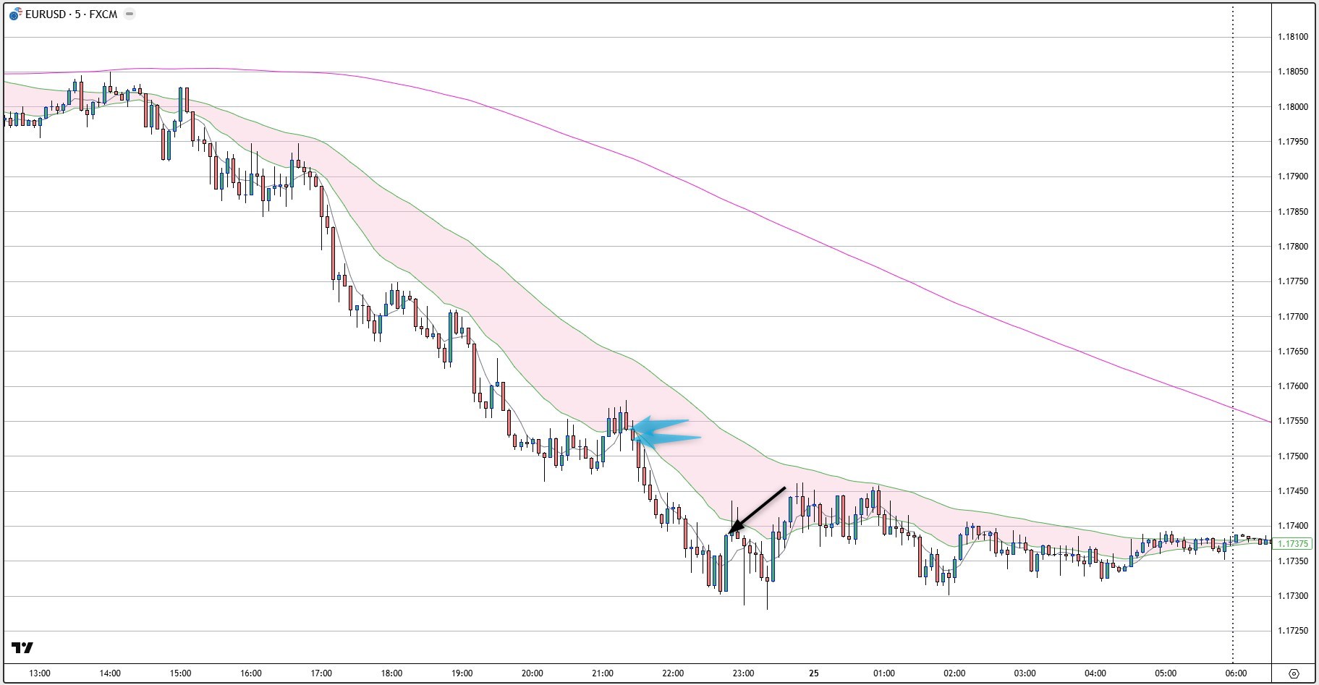Viewport: 1319px width, 685px height.
Task: Click the 17:00 time axis label
Action: [x=321, y=673]
